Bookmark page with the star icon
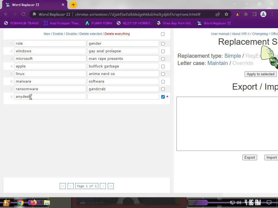Viewport: 278px width, 208px height. click(226, 14)
